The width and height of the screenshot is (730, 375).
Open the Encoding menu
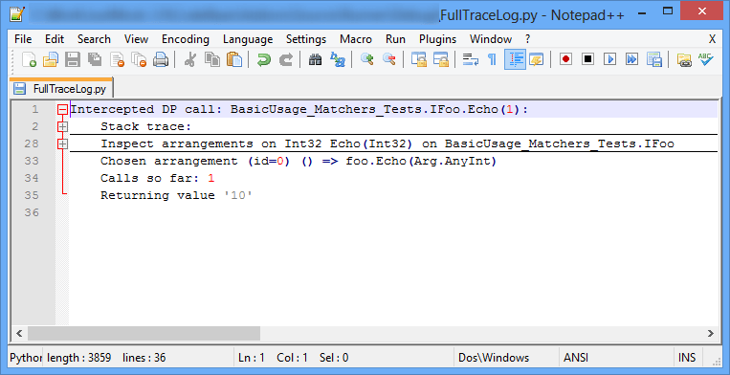click(x=186, y=39)
